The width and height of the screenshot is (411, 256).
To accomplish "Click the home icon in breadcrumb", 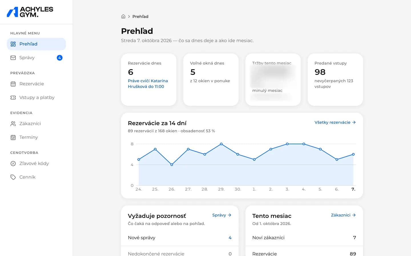I will pyautogui.click(x=123, y=16).
